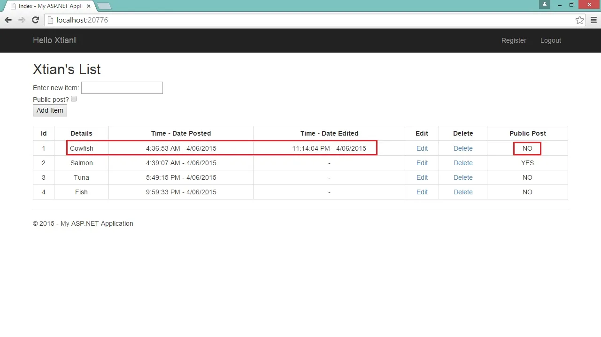
Task: Open the Chrome user profile icon
Action: 545,4
